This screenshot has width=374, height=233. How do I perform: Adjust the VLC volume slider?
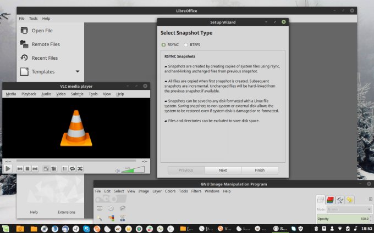click(132, 170)
